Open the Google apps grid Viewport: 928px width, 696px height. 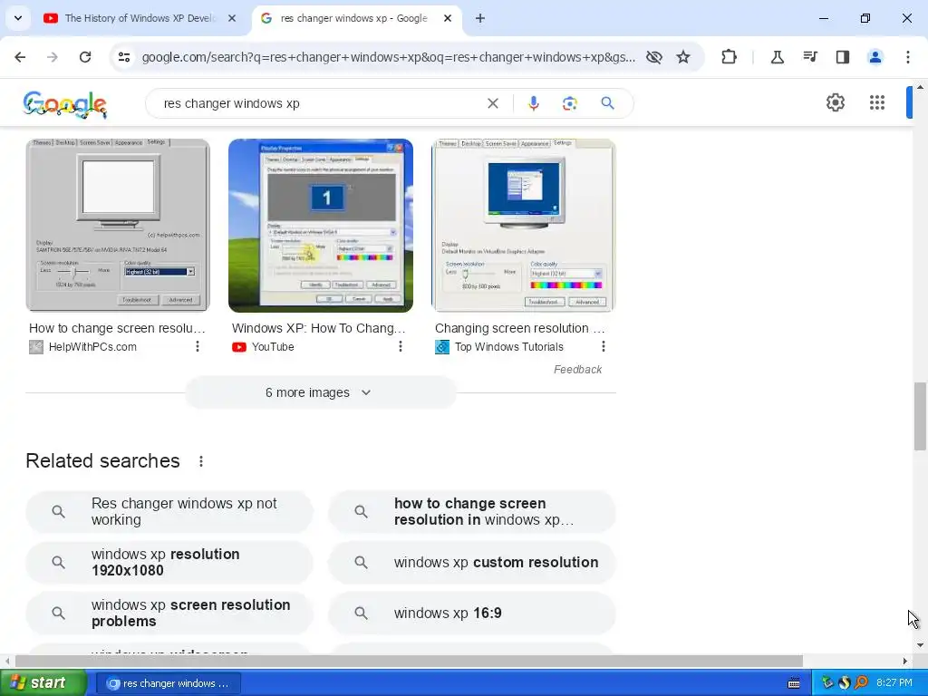click(877, 102)
